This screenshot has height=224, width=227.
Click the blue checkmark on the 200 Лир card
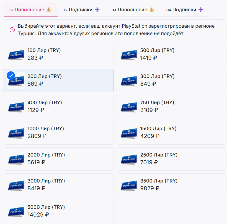[11, 75]
